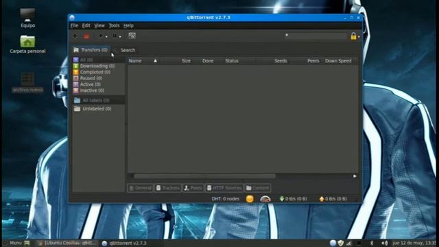Sort by the Peers column header
This screenshot has width=439, height=247.
click(313, 61)
